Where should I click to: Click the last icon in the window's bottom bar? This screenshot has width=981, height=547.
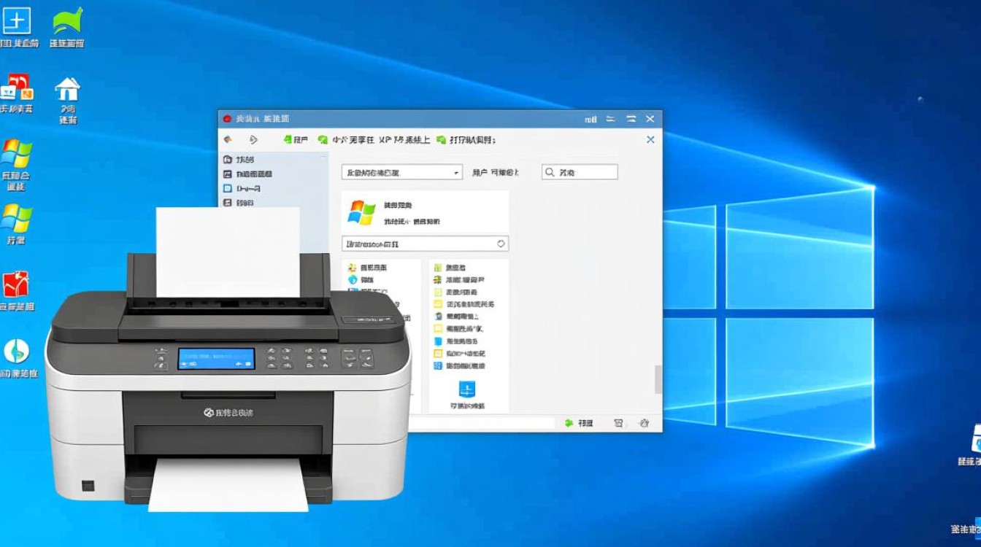643,422
